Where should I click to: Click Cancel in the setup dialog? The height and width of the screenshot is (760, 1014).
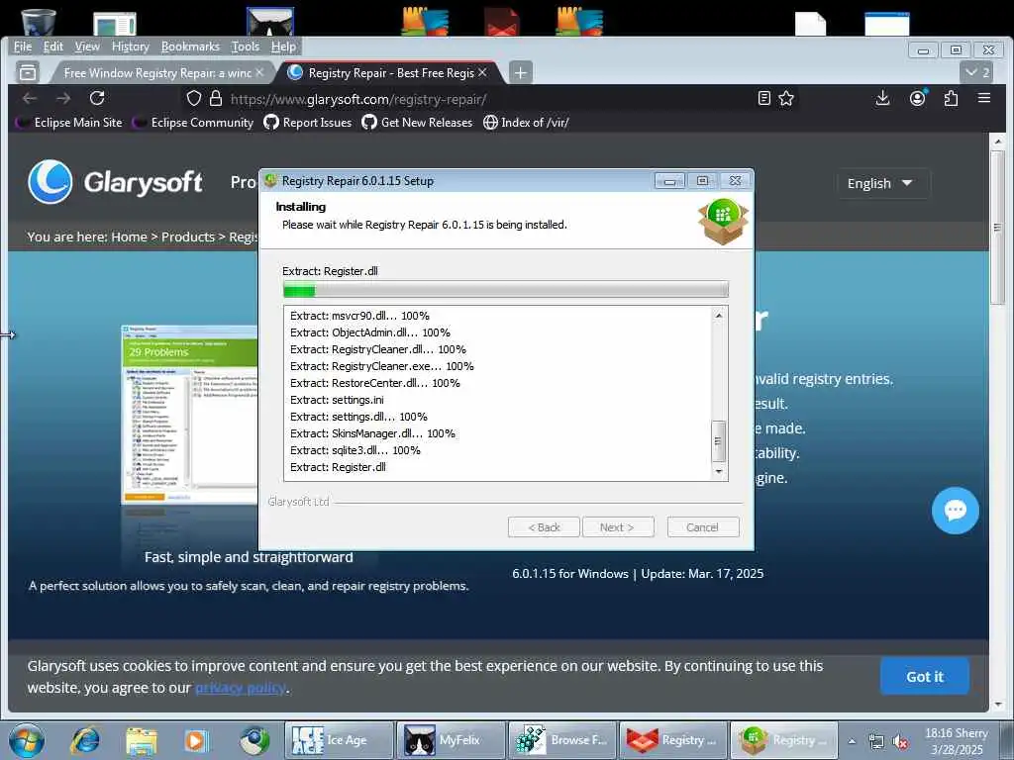point(702,527)
